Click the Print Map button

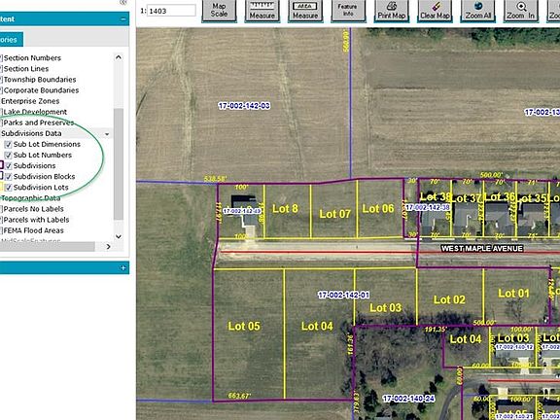click(392, 11)
